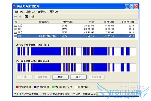
Task: Click the 会话状态 column header
Action: point(44,22)
